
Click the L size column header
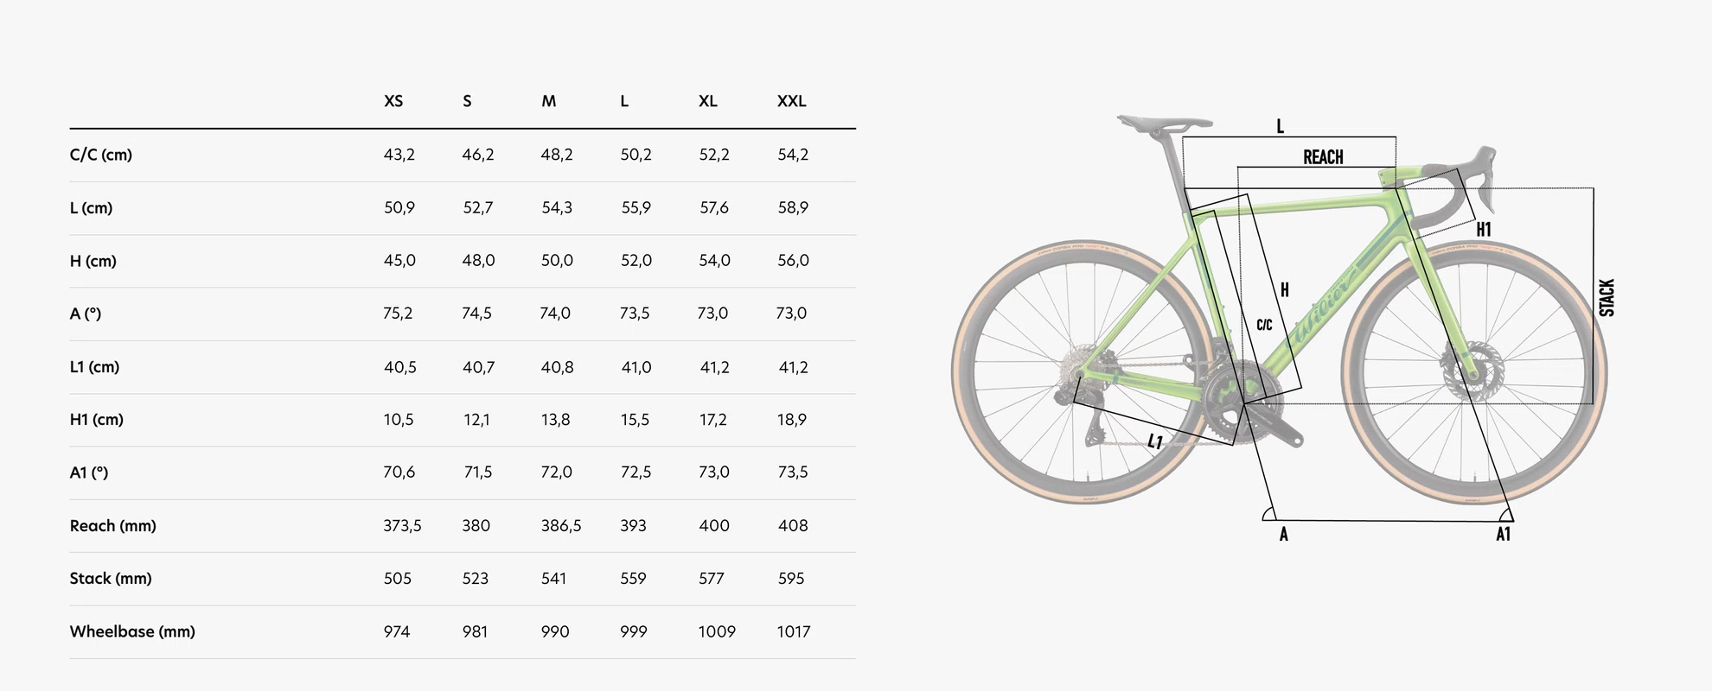[624, 101]
